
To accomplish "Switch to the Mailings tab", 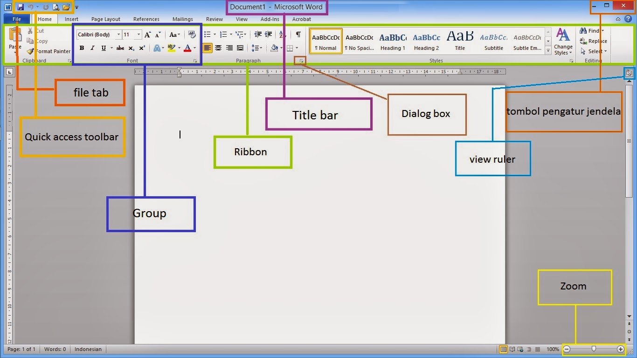I will 183,19.
